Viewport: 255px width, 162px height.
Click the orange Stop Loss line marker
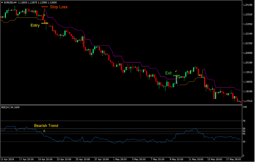coord(45,7)
